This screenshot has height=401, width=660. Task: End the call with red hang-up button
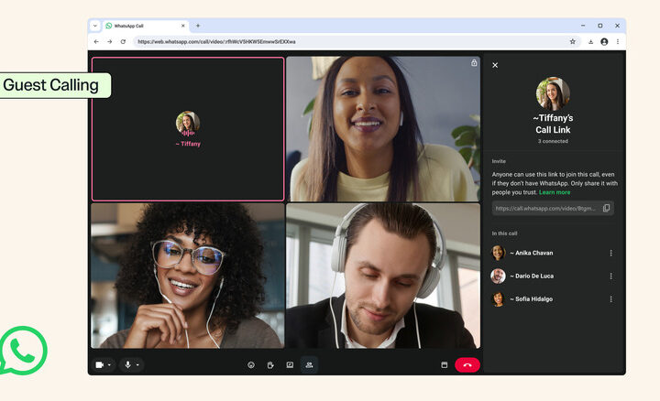[x=467, y=365]
